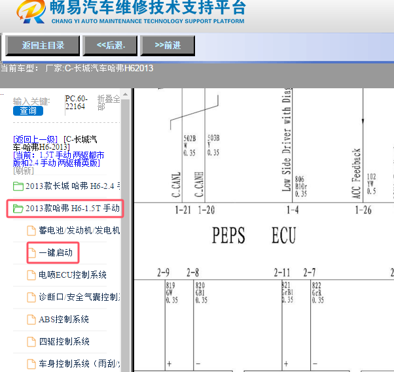Click the 畅易 platform logo icon
The height and width of the screenshot is (372, 394).
pos(31,12)
